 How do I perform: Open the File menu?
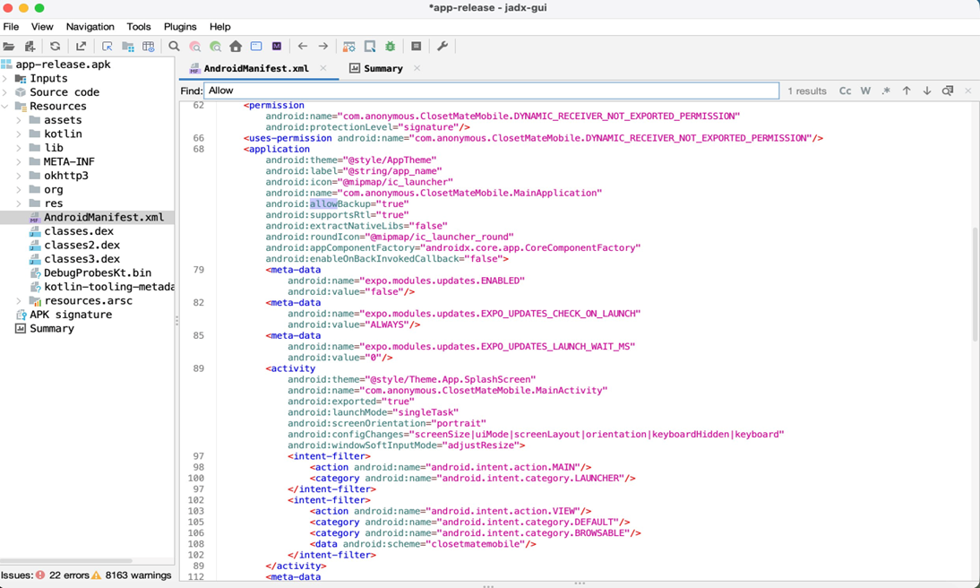click(x=11, y=27)
